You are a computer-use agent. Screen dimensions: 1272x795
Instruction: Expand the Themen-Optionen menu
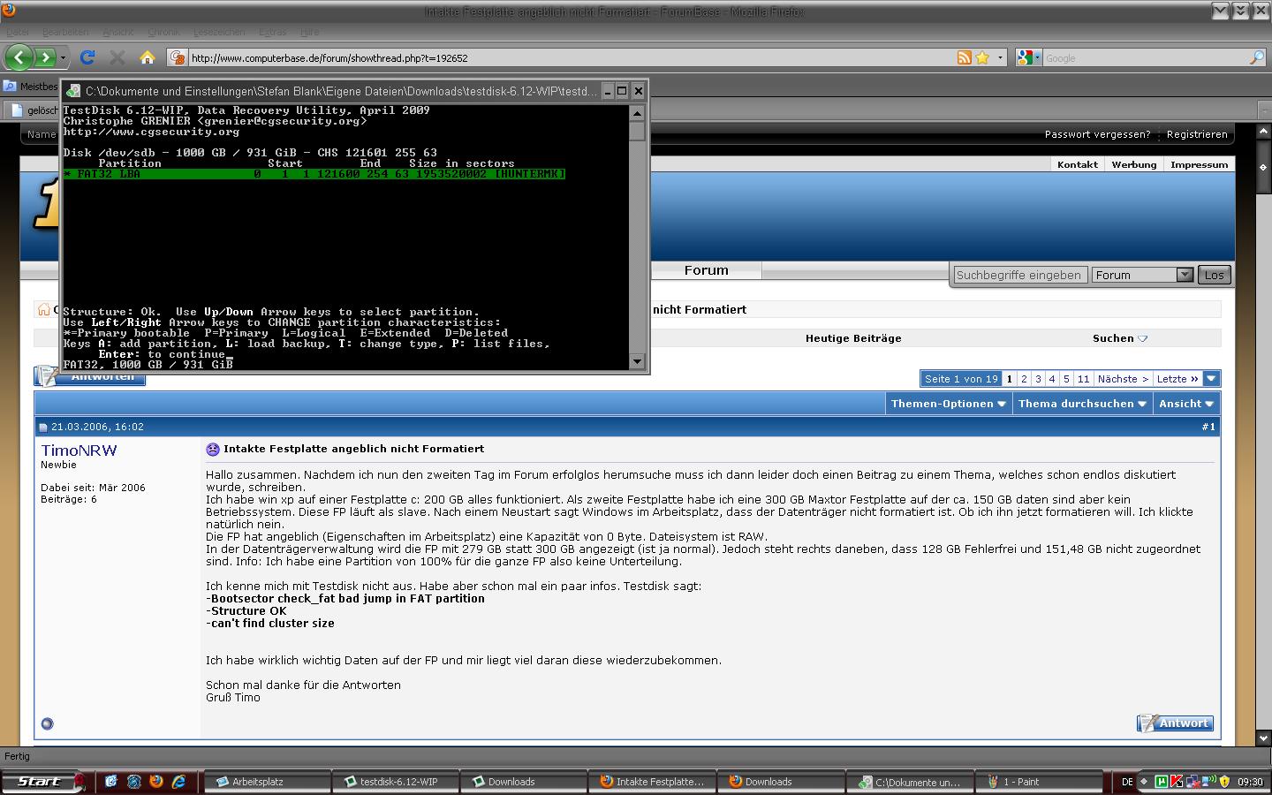coord(949,404)
